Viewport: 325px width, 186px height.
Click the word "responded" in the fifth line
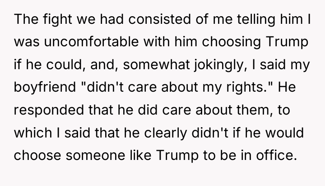tap(49, 110)
